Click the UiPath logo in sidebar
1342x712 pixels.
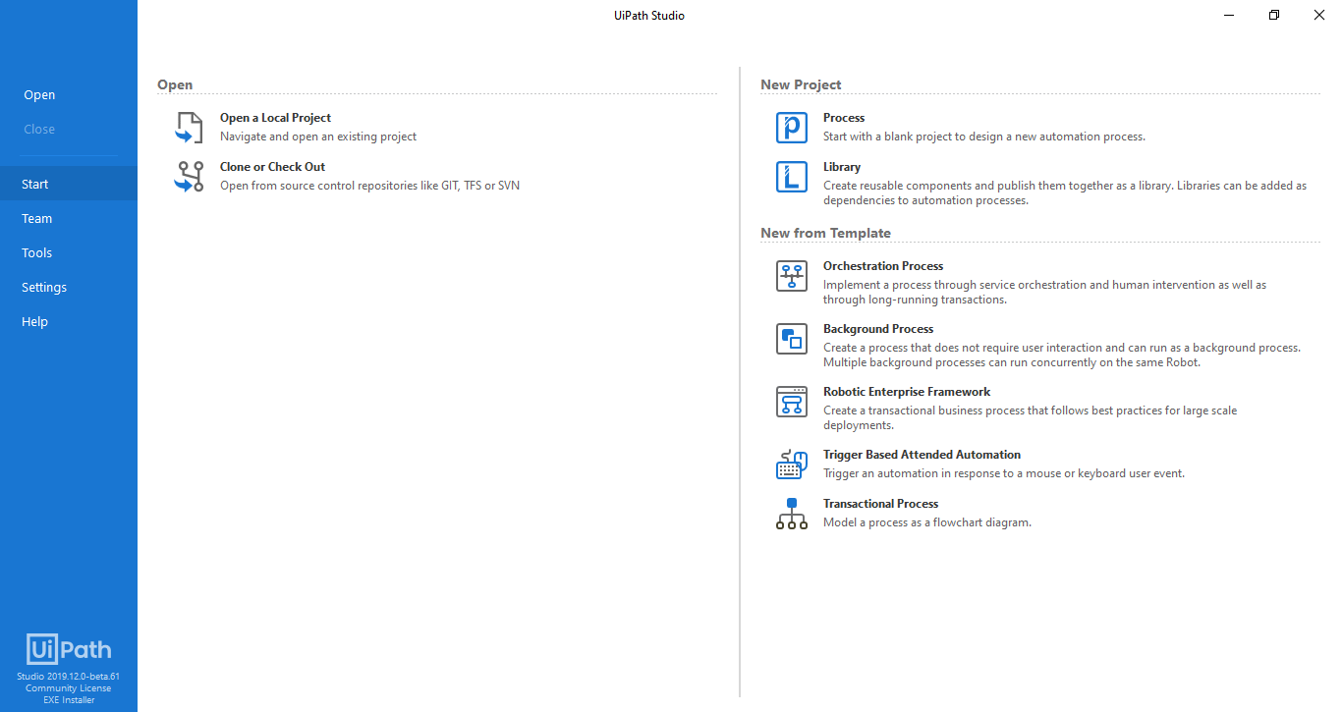(x=69, y=649)
